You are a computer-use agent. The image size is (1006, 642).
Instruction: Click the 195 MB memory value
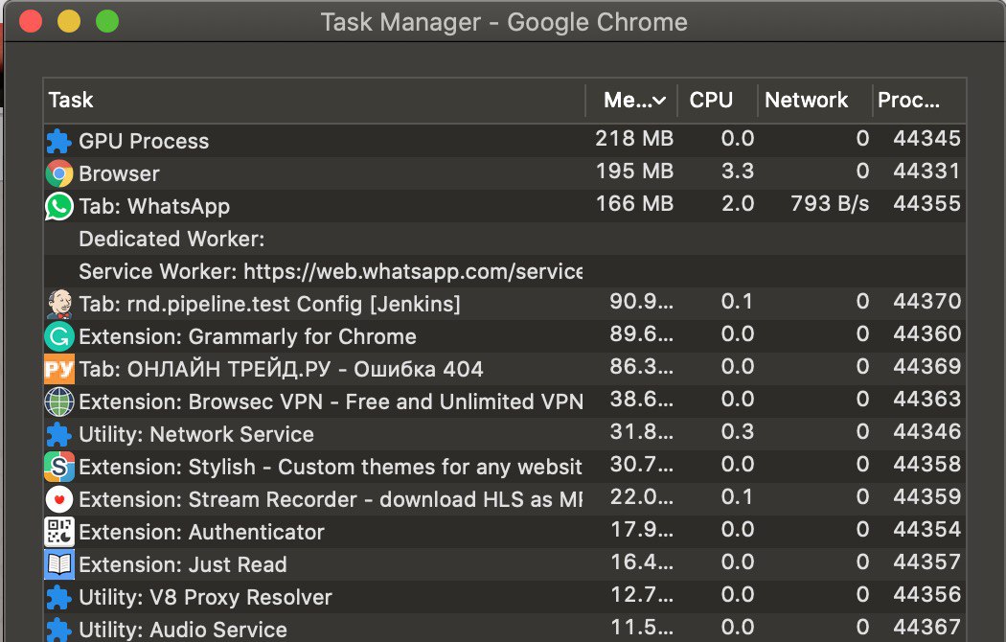634,172
